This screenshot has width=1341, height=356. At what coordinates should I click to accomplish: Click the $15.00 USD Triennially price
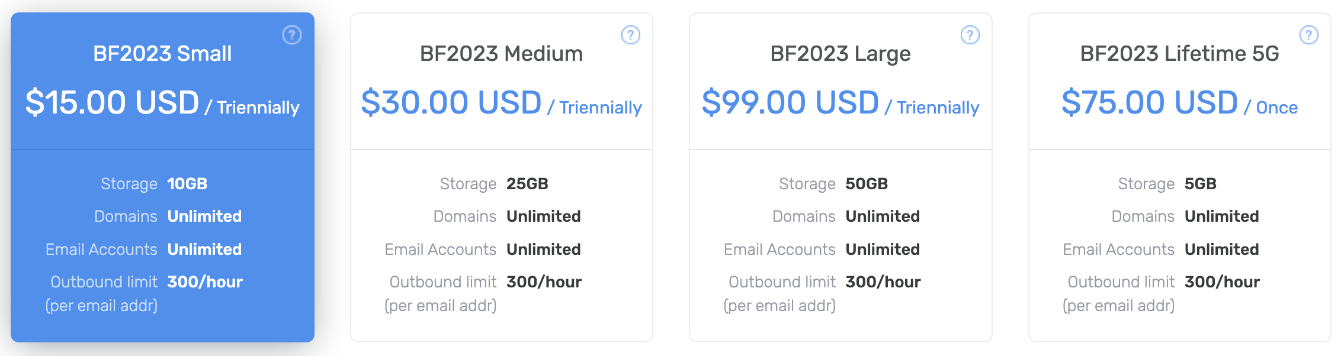click(162, 103)
